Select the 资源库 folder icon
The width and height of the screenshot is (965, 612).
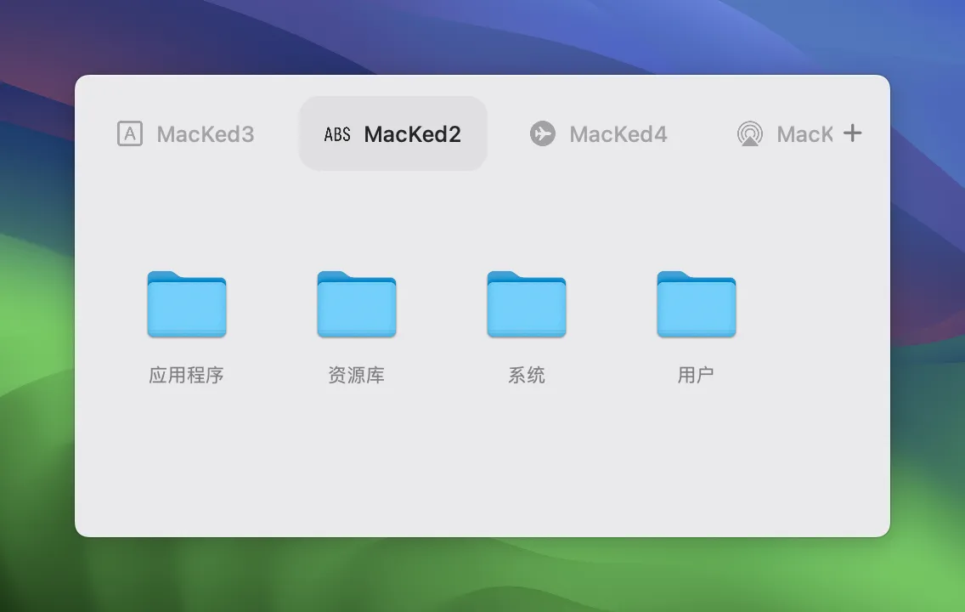357,304
